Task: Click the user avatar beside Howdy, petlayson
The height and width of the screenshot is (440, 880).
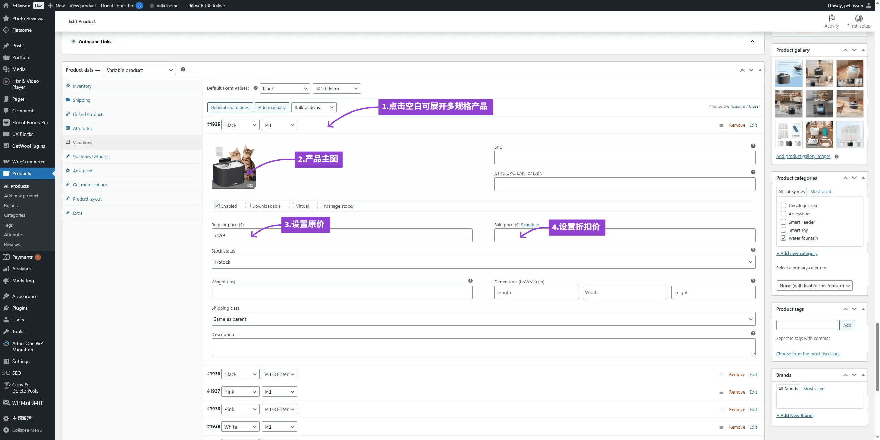Action: [x=869, y=6]
